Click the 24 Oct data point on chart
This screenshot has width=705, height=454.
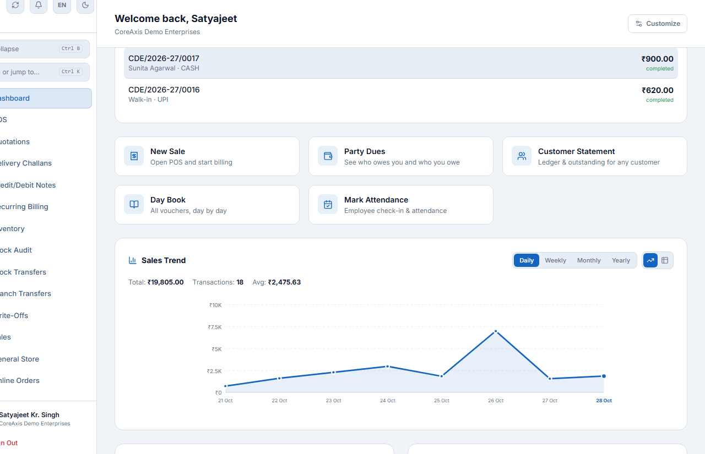coord(388,367)
